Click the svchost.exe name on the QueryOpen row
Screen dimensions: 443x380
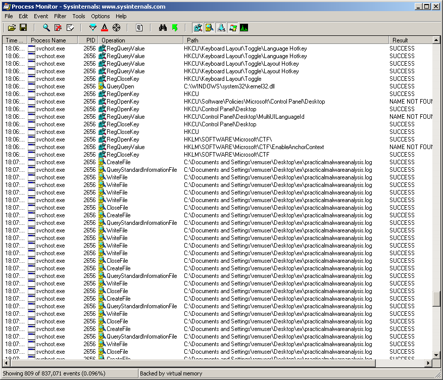pyautogui.click(x=51, y=86)
